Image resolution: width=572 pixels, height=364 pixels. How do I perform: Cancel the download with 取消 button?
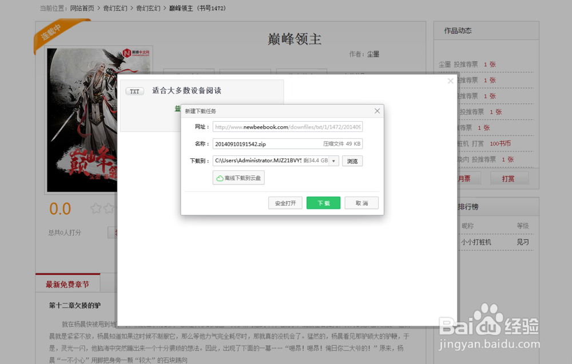click(x=362, y=203)
